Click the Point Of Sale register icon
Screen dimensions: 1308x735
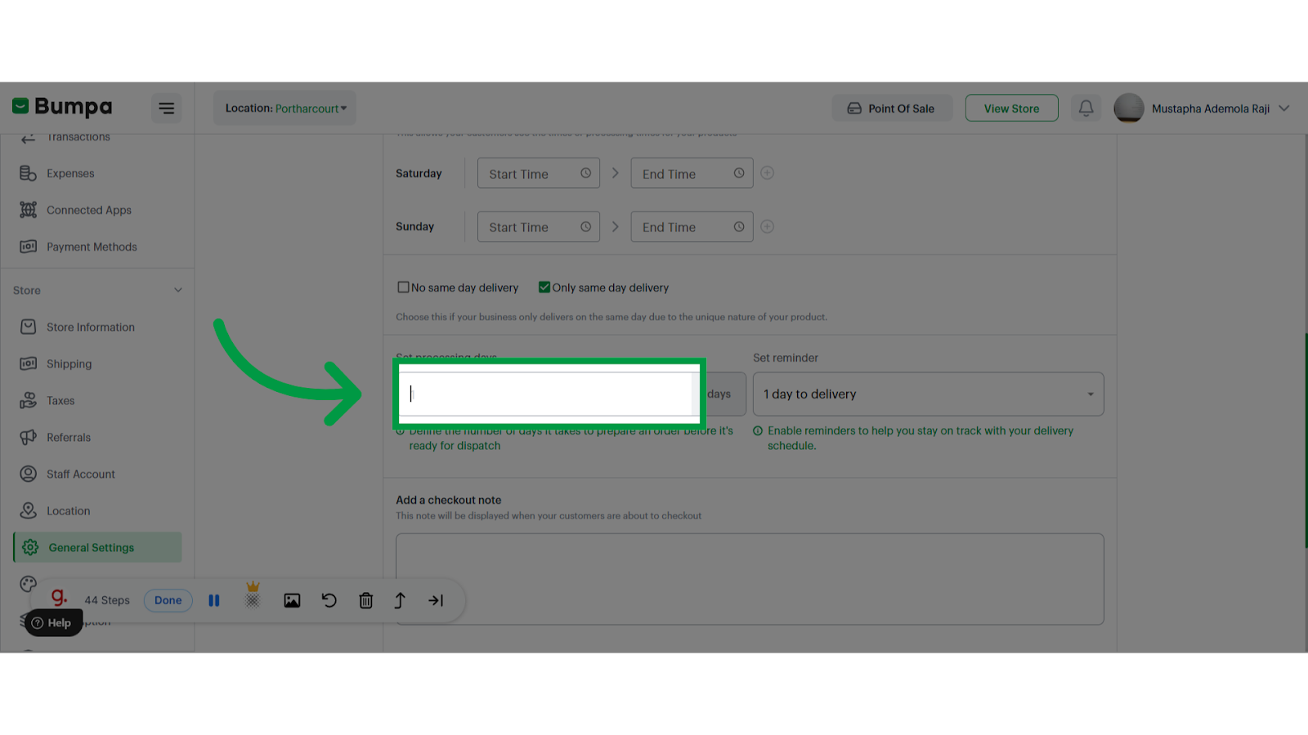tap(854, 108)
